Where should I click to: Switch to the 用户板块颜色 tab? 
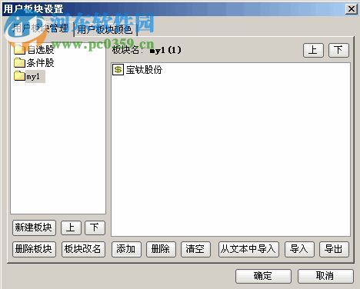coord(105,30)
